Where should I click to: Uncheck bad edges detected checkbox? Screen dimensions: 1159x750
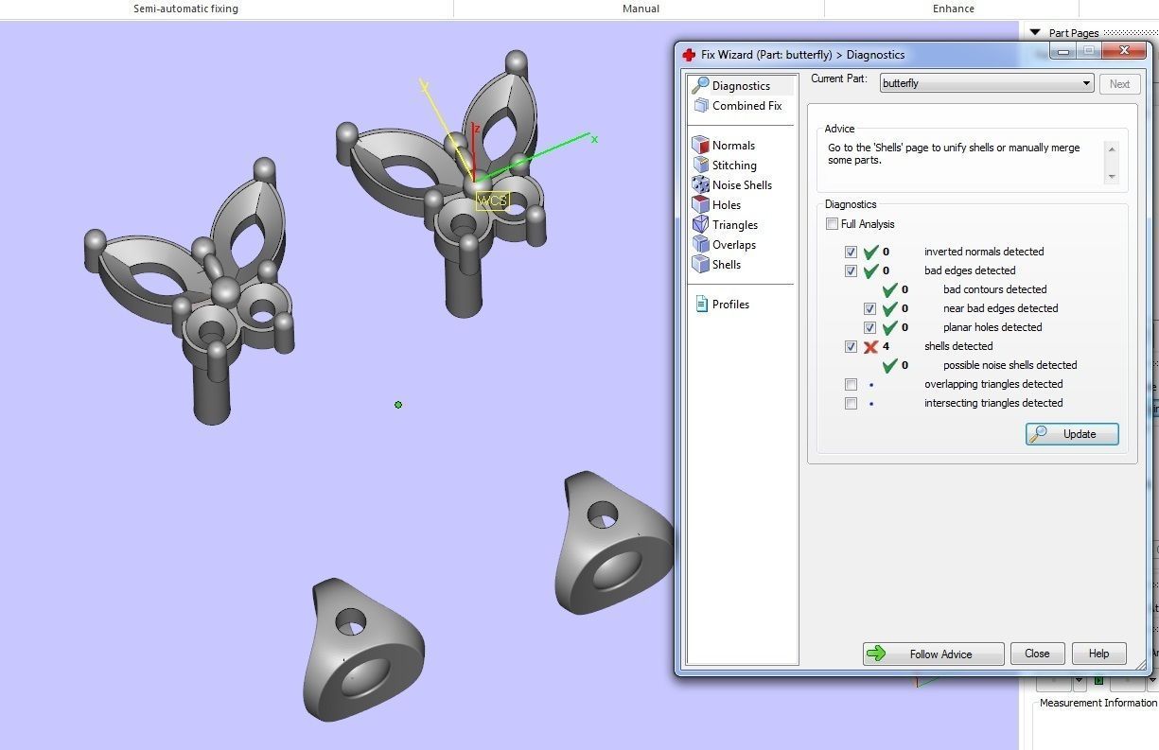click(851, 270)
